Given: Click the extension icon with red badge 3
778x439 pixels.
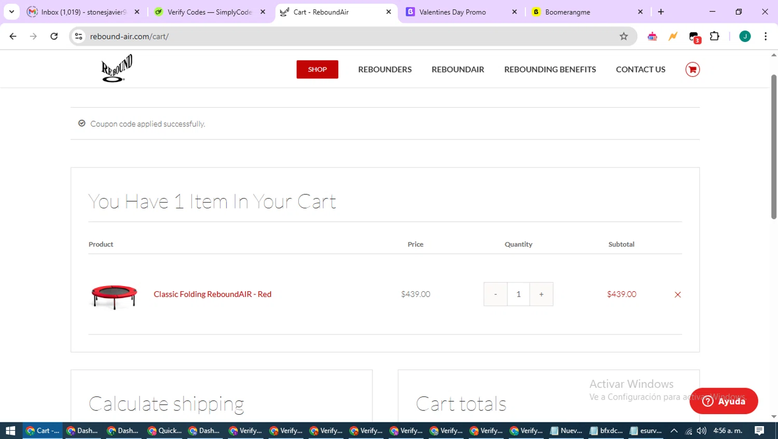Looking at the screenshot, I should [x=694, y=37].
